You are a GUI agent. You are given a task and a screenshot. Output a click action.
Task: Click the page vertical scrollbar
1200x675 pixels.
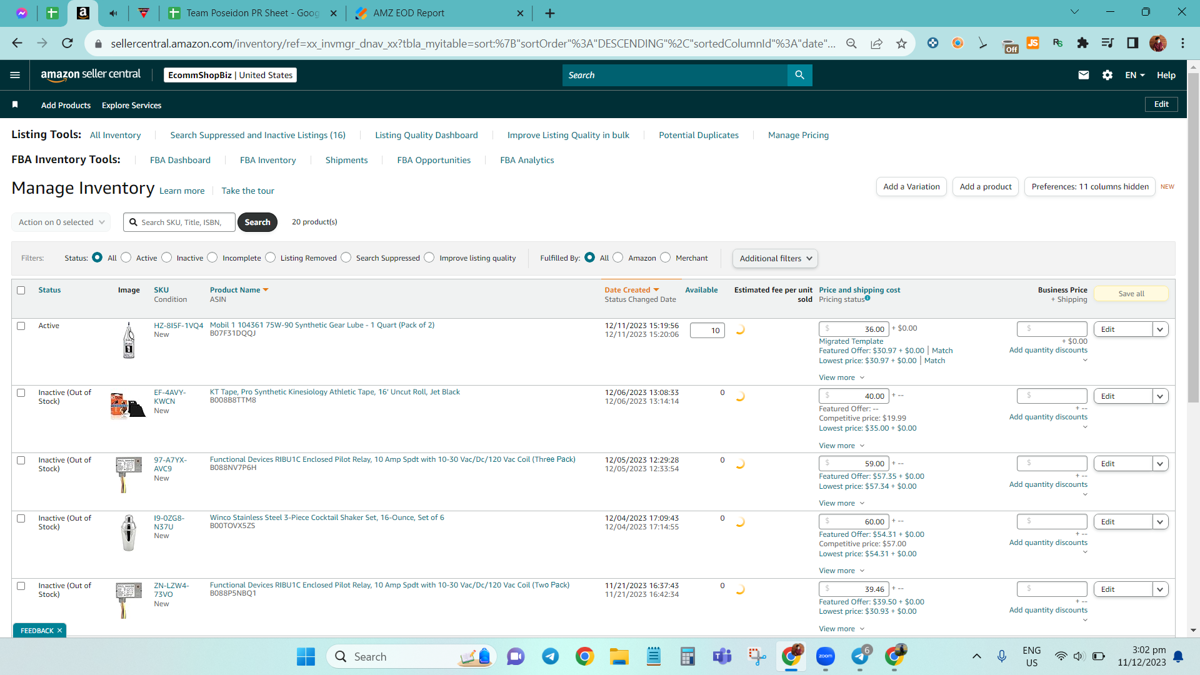1193,237
